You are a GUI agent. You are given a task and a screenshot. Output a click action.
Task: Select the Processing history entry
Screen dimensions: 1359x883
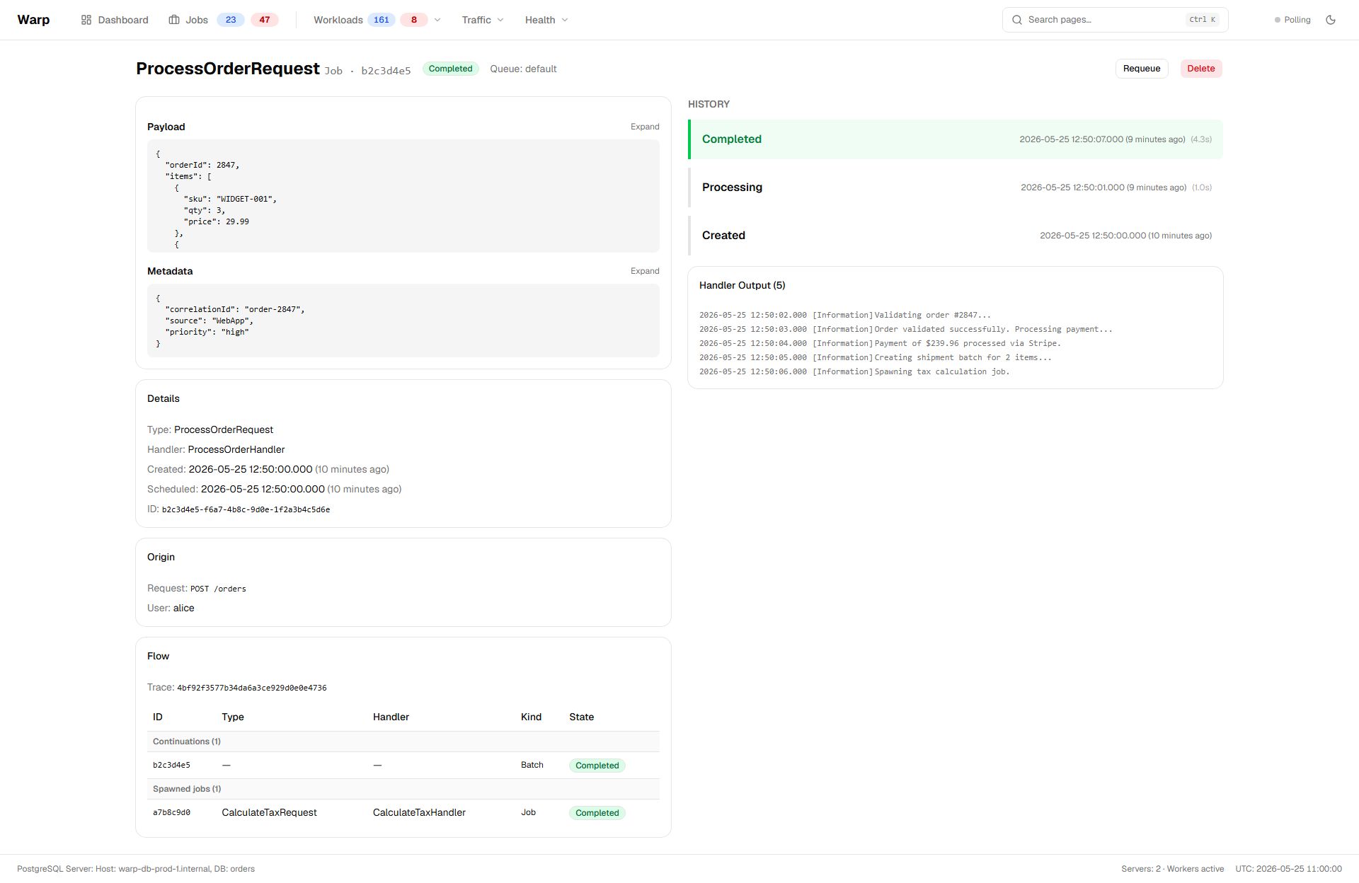(956, 187)
